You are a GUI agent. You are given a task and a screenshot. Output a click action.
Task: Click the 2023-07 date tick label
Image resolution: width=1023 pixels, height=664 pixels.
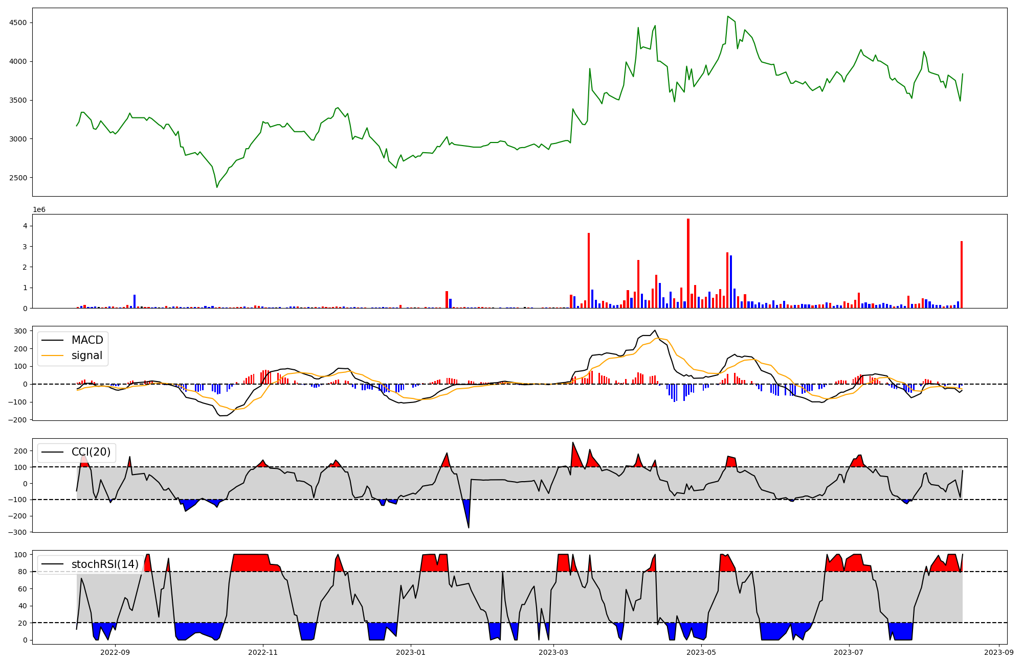(x=849, y=652)
